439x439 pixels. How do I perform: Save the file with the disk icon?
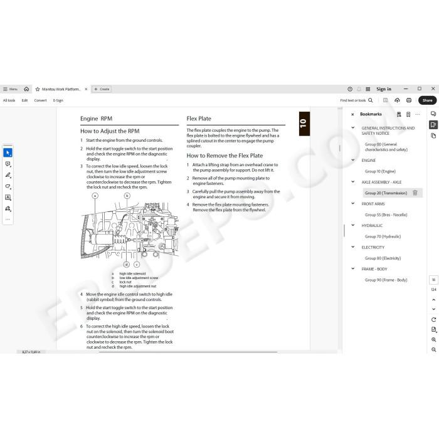386,100
